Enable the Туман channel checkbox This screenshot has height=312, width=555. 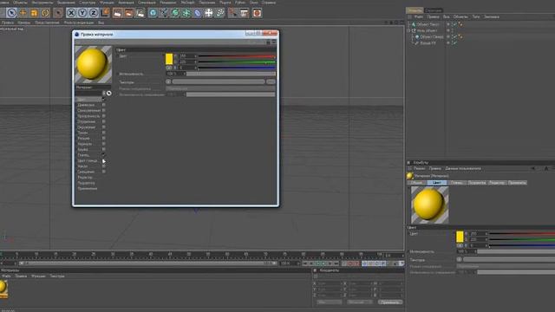coord(104,133)
